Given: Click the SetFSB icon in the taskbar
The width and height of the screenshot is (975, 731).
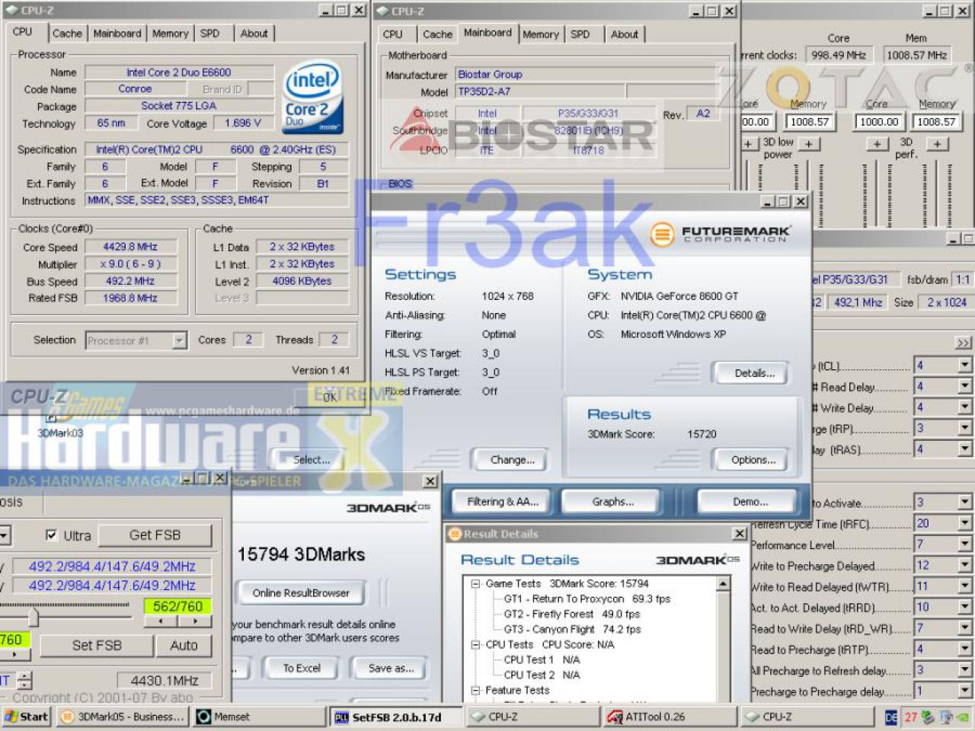Looking at the screenshot, I should tap(341, 717).
